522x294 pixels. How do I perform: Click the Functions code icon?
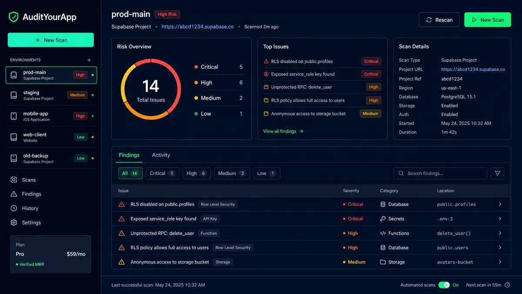click(383, 233)
